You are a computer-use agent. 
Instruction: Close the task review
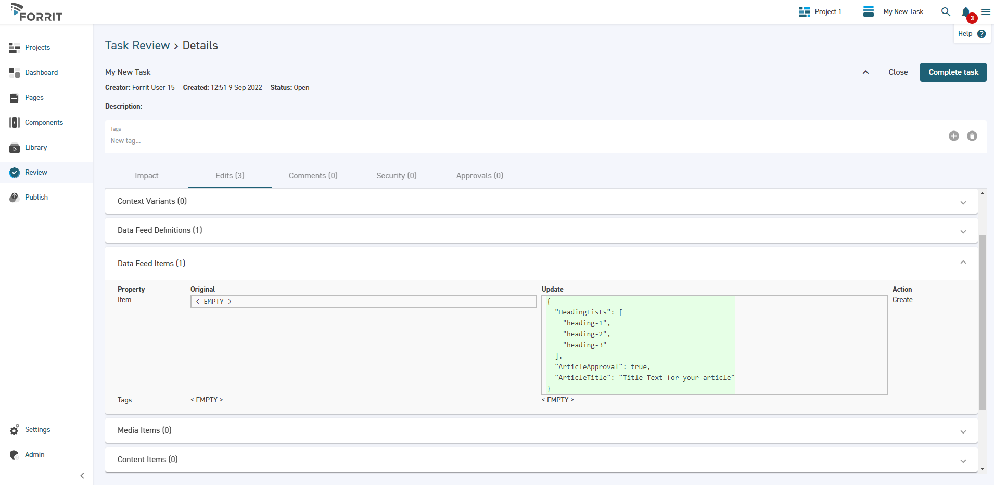click(x=897, y=72)
